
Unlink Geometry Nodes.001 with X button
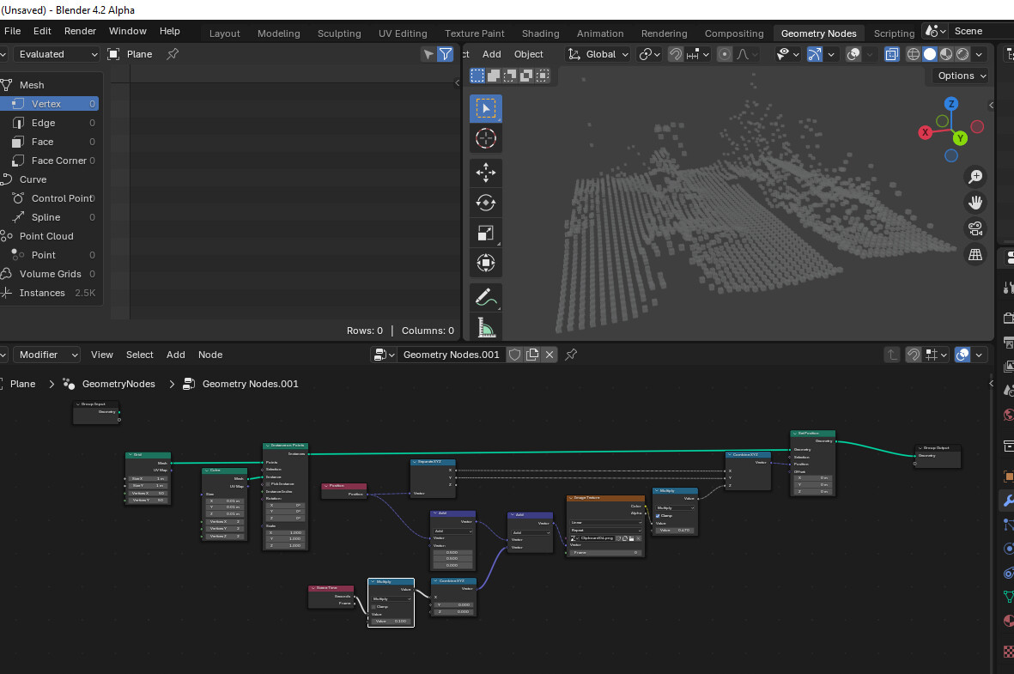(x=549, y=355)
